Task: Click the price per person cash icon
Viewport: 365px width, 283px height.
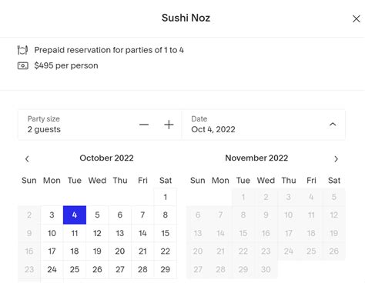Action: coord(23,65)
